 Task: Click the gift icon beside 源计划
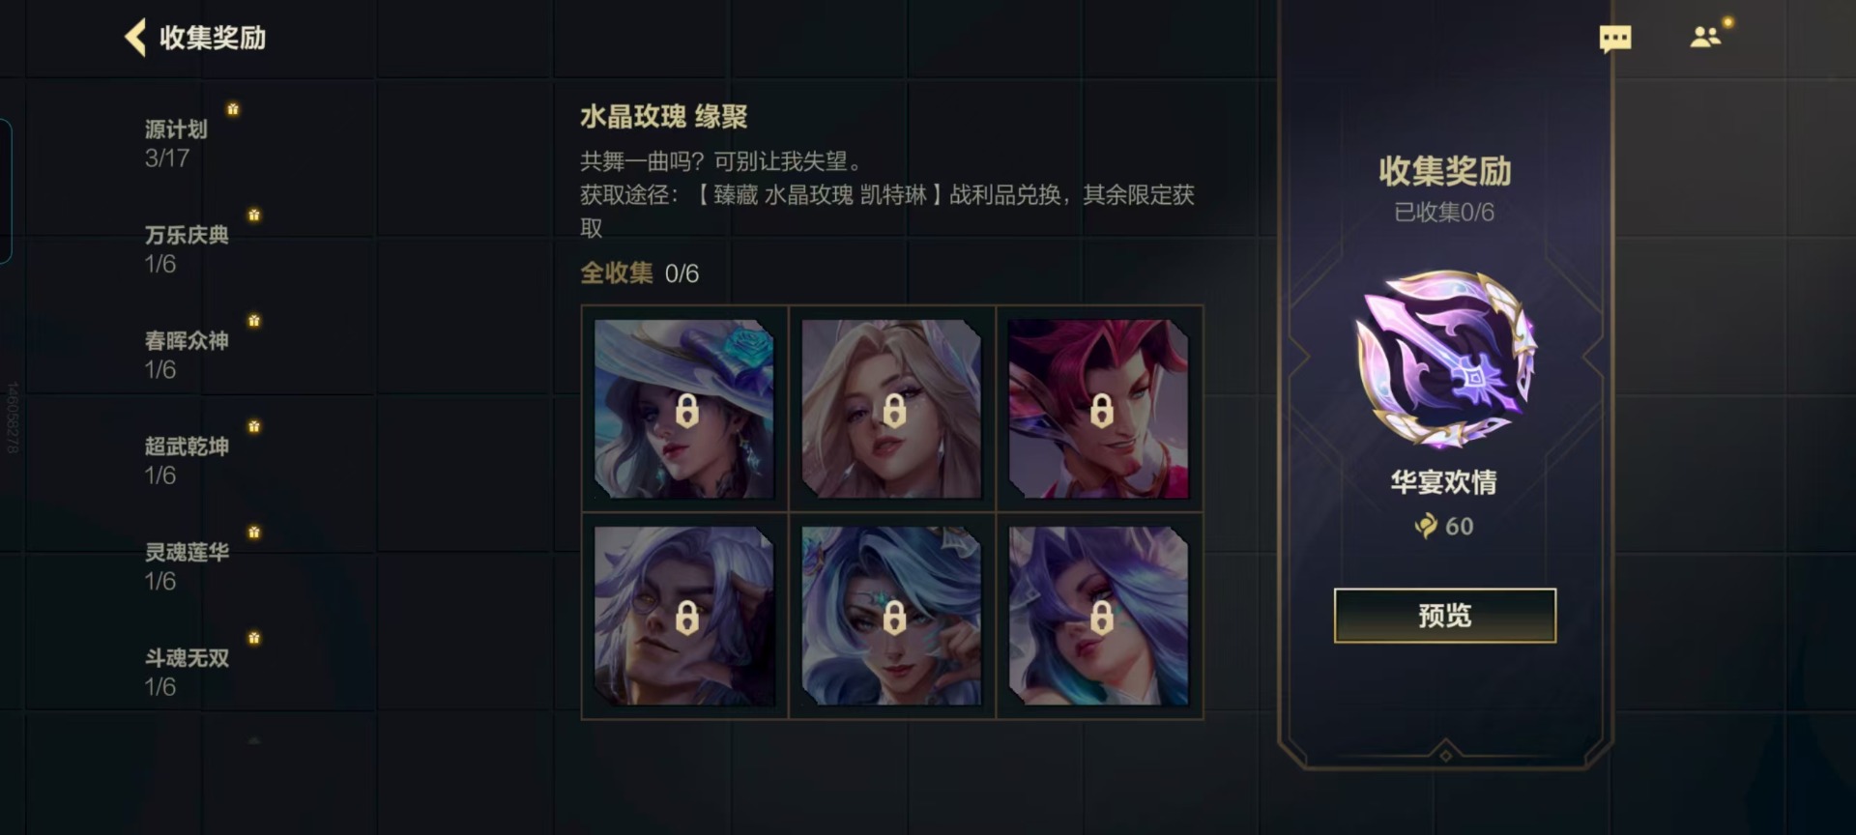[233, 109]
